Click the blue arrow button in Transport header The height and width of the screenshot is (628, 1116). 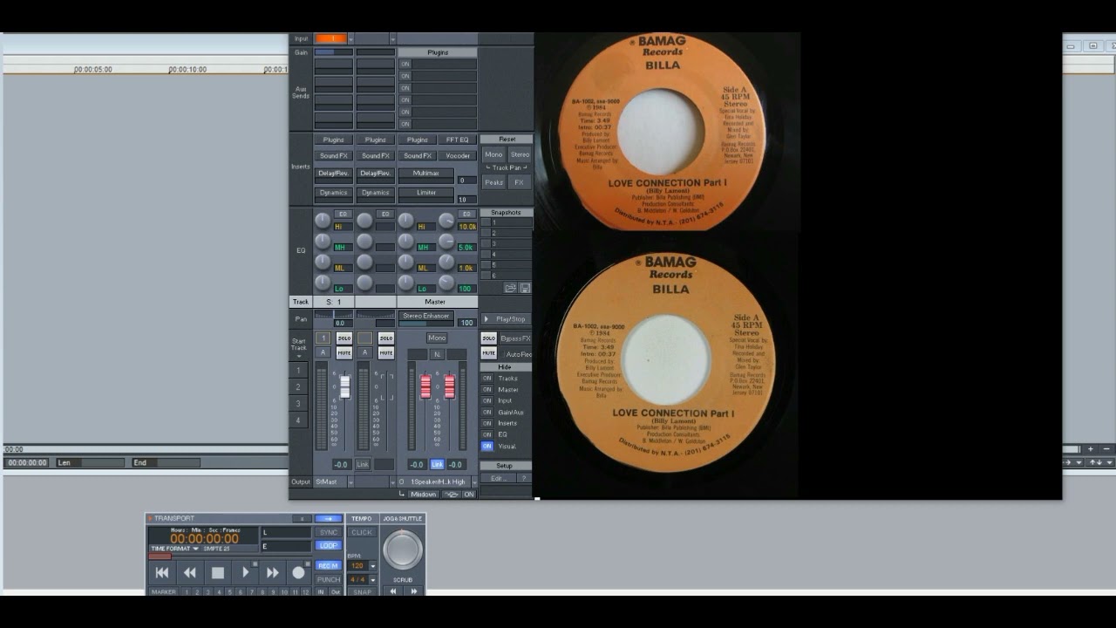[x=328, y=518]
